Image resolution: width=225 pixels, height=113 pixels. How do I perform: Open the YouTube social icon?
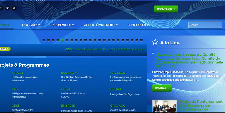(14, 8)
